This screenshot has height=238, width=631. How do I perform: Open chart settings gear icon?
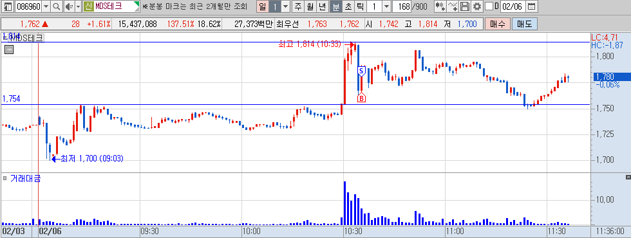[x=477, y=6]
